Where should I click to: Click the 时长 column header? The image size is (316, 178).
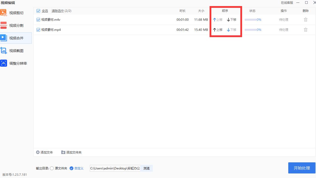tap(183, 11)
